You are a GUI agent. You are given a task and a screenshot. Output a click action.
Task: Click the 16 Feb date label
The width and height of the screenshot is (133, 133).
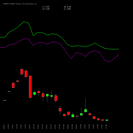click(x=17, y=127)
